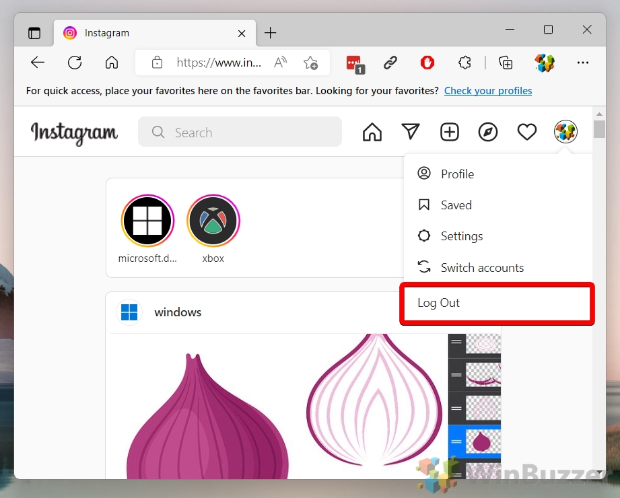Click the Instagram wordmark logo

pos(74,133)
